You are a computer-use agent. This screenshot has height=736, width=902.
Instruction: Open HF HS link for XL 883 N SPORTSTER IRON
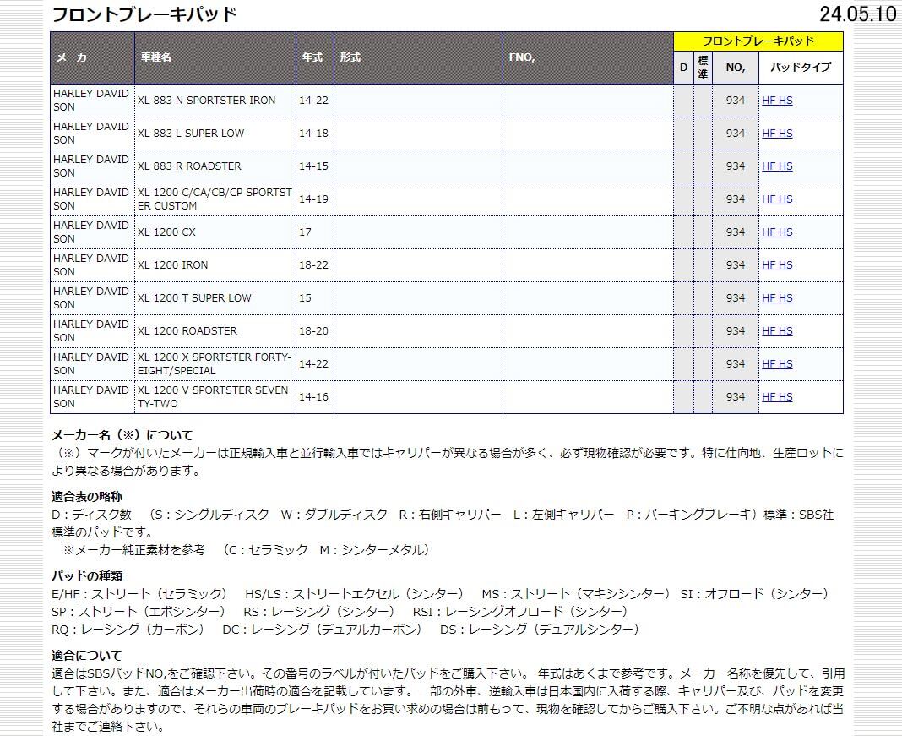click(777, 100)
